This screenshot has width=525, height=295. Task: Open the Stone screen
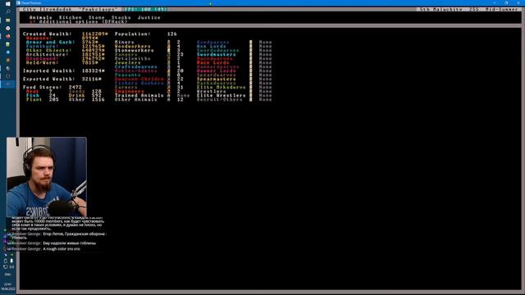click(x=97, y=17)
